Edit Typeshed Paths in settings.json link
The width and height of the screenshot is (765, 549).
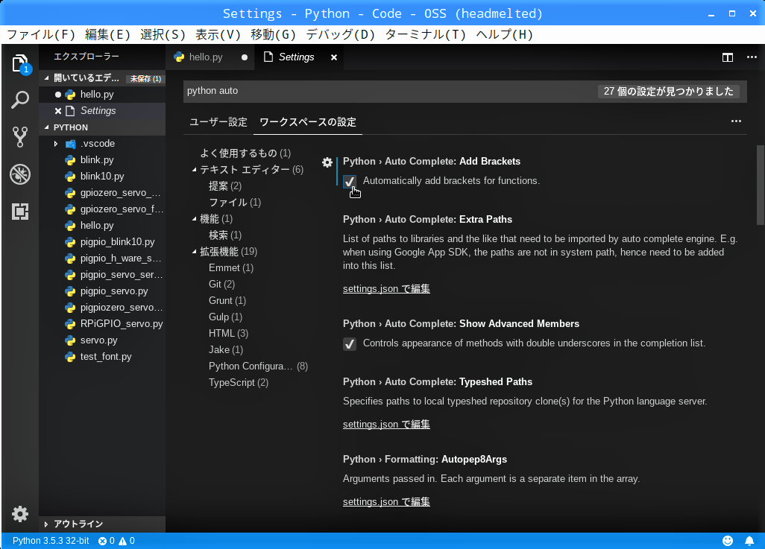tap(386, 424)
